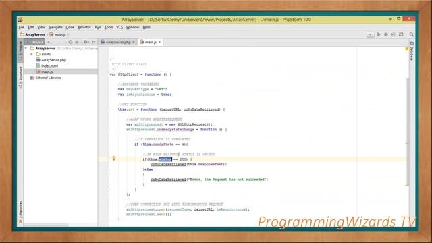Click the update project icon in toolbar
This screenshot has width=432, height=243.
tap(401, 34)
